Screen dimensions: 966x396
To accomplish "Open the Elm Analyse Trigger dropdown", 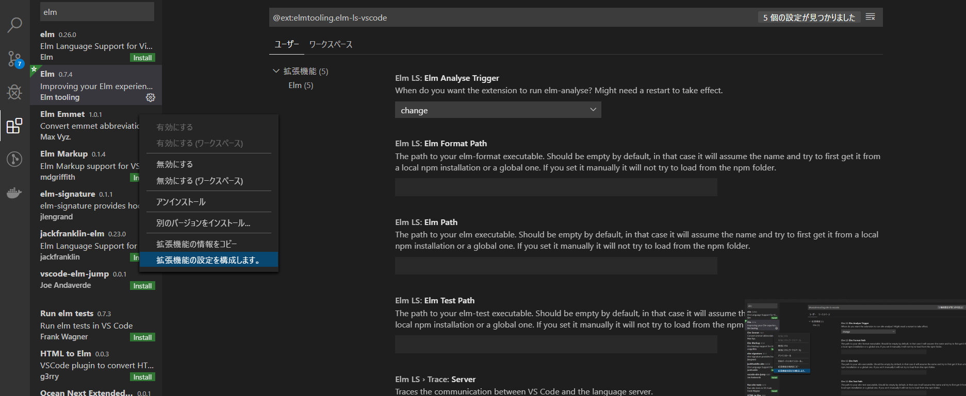I will tap(498, 110).
